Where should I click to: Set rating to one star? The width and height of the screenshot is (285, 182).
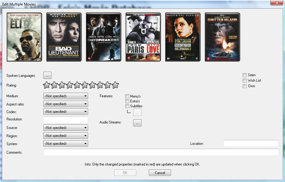point(47,85)
